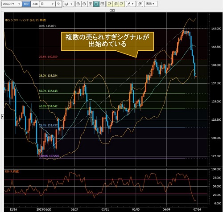The image size is (223, 212).
Task: Click the third yellow chart settings icon
Action: [x=122, y=4]
